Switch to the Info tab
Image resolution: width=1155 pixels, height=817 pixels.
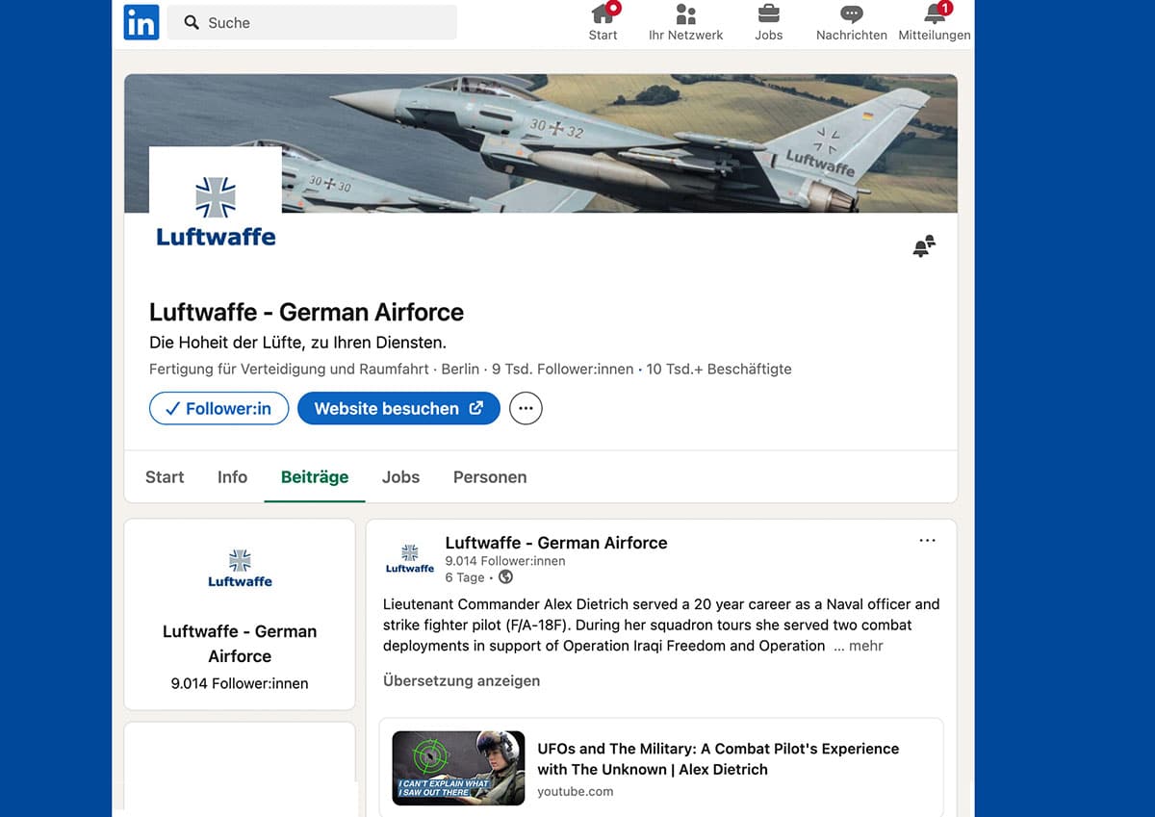[x=232, y=477]
